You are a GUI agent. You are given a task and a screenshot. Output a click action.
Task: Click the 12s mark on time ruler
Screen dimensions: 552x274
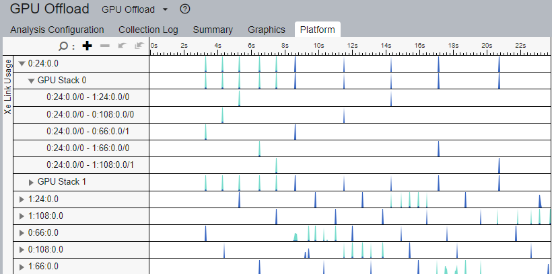coord(352,46)
